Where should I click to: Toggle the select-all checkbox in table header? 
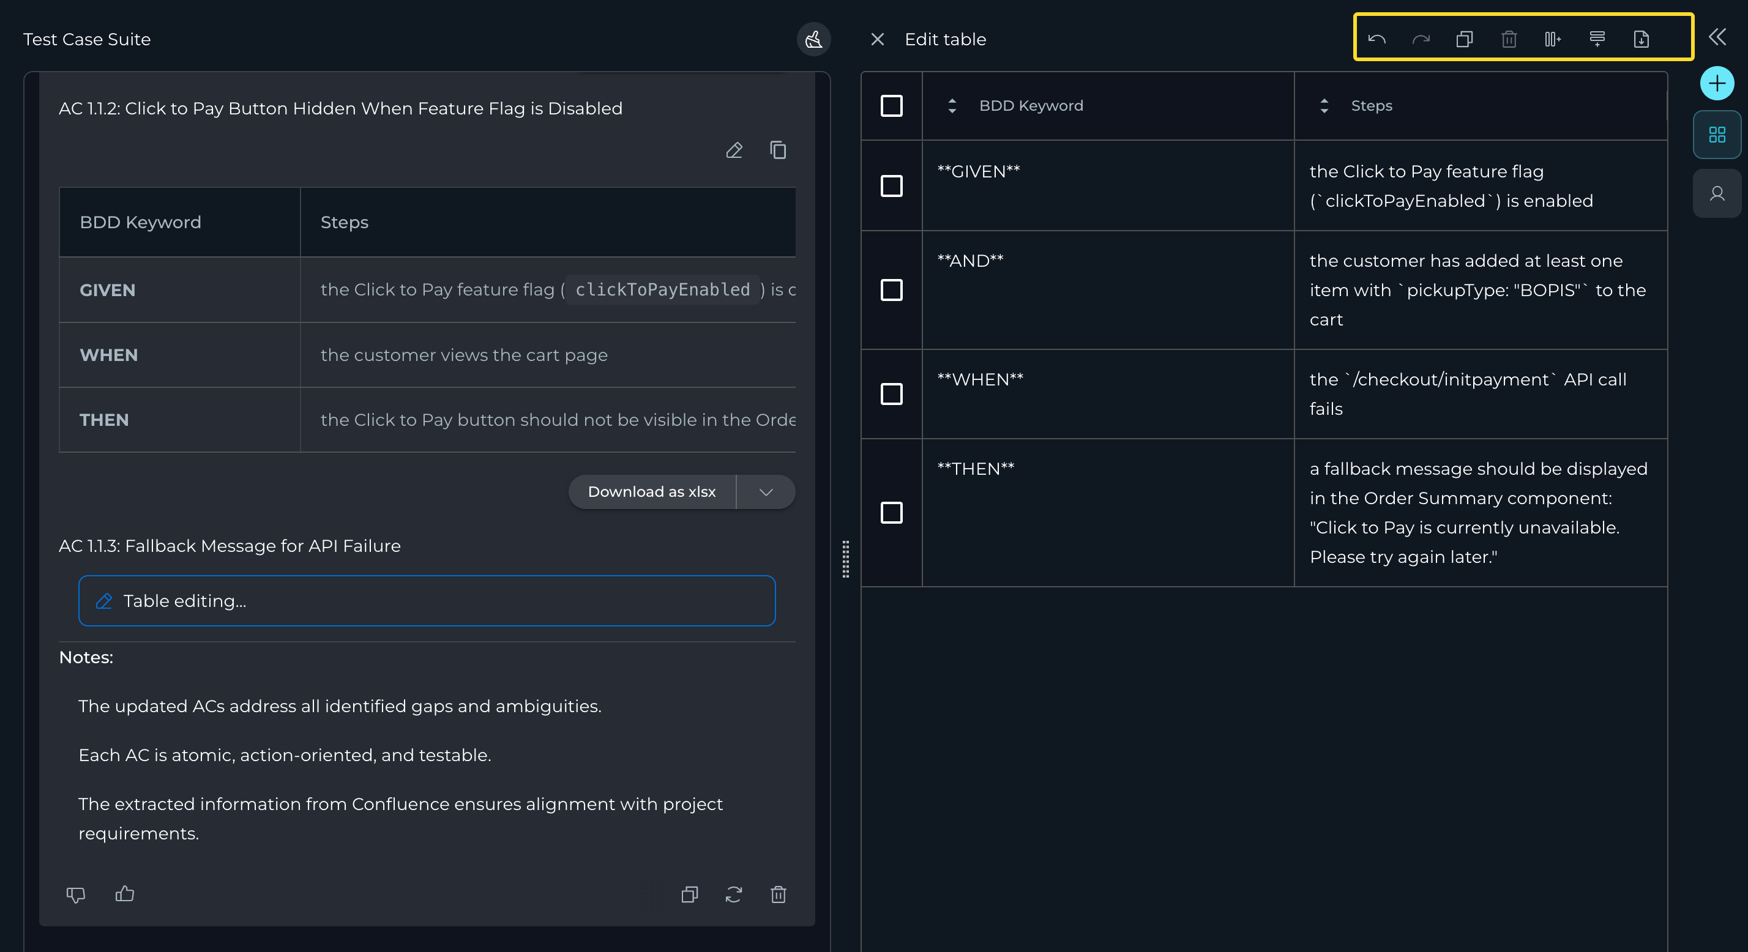pyautogui.click(x=891, y=106)
